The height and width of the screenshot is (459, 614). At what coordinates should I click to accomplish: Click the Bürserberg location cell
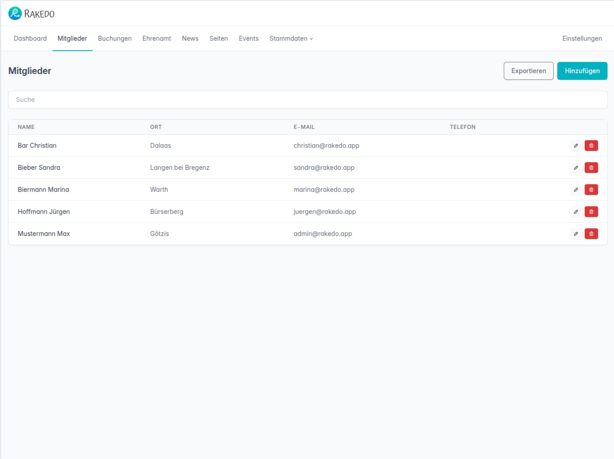pyautogui.click(x=167, y=212)
